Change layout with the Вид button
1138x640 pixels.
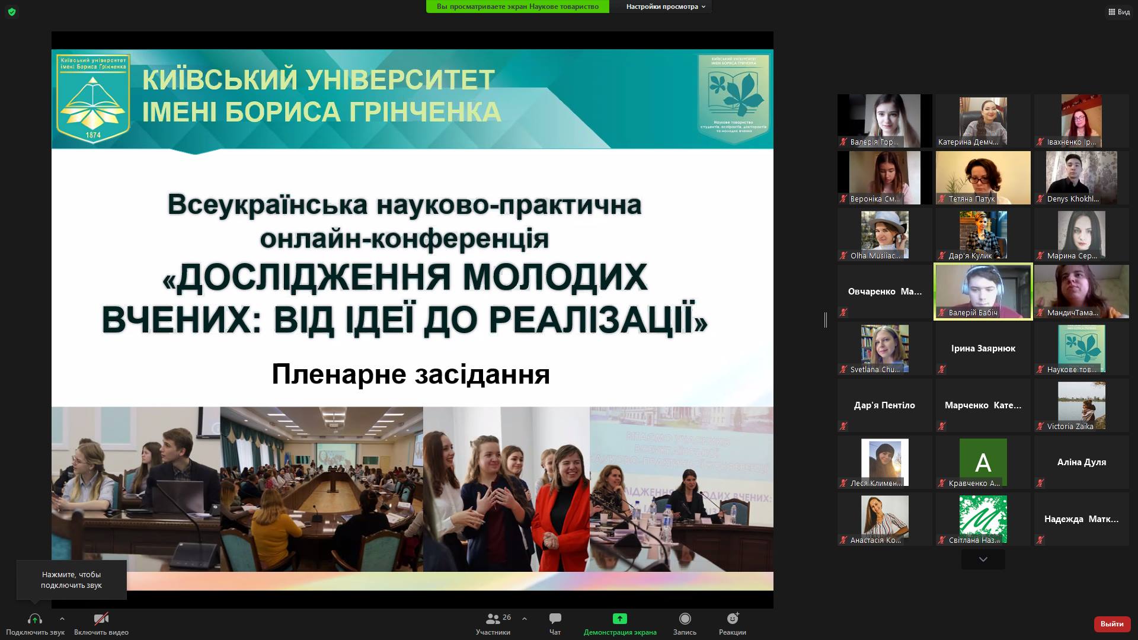(1119, 12)
